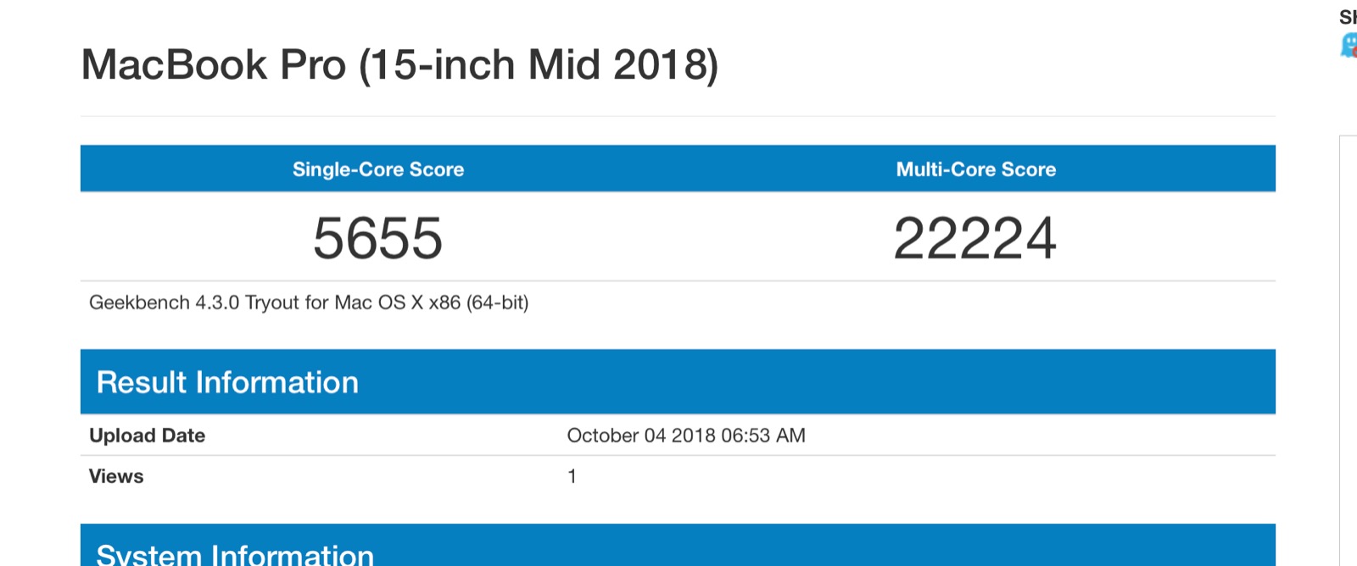1357x566 pixels.
Task: Select the Multi-Core Score header
Action: pyautogui.click(x=976, y=169)
